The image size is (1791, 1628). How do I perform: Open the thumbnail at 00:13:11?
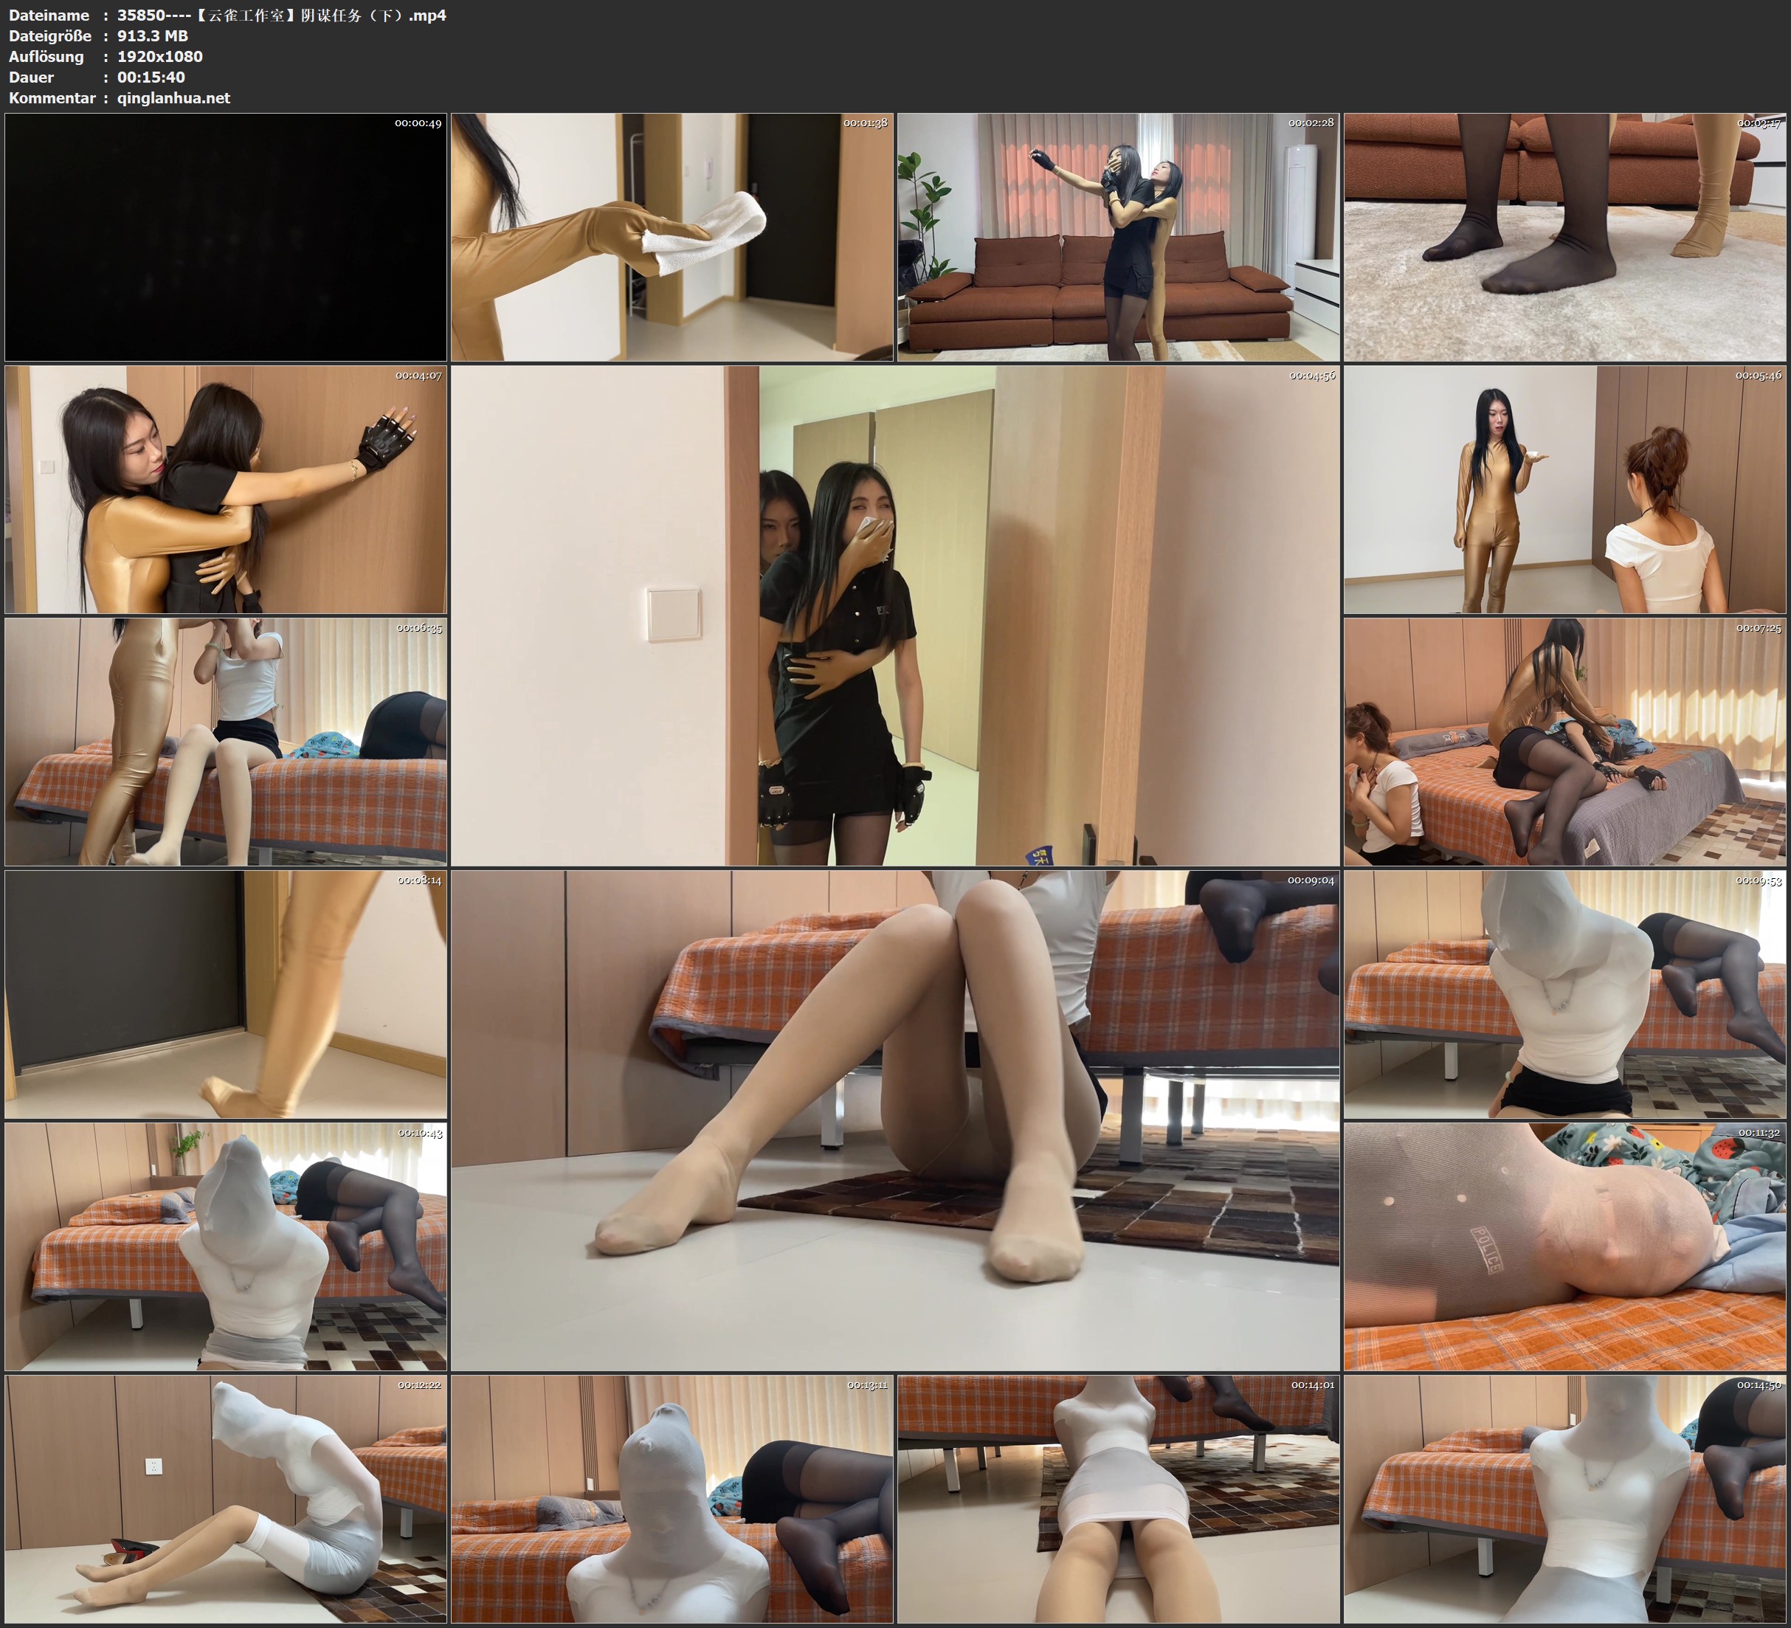[672, 1499]
